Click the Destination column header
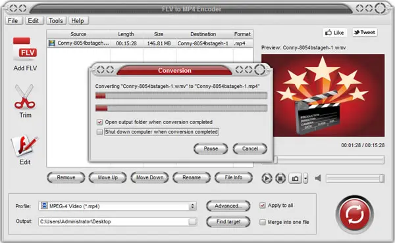The image size is (395, 243). pyautogui.click(x=203, y=34)
